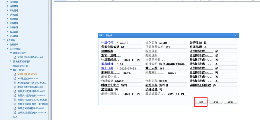Expand the 采购管理 tree node

pos(8,10)
